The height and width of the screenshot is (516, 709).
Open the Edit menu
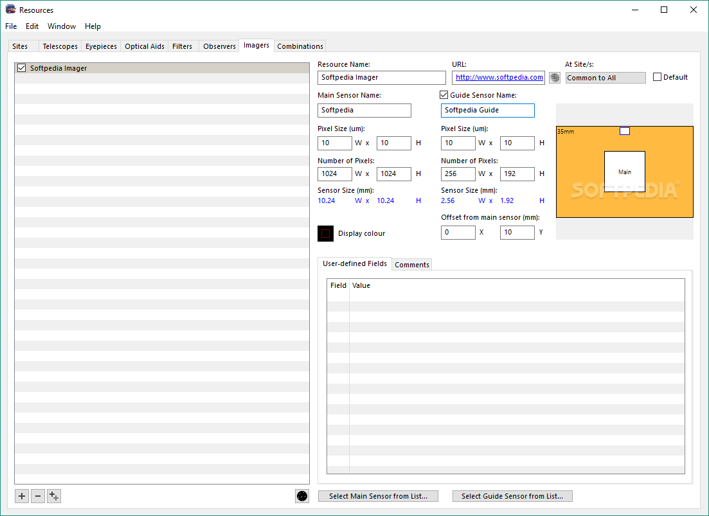(32, 26)
